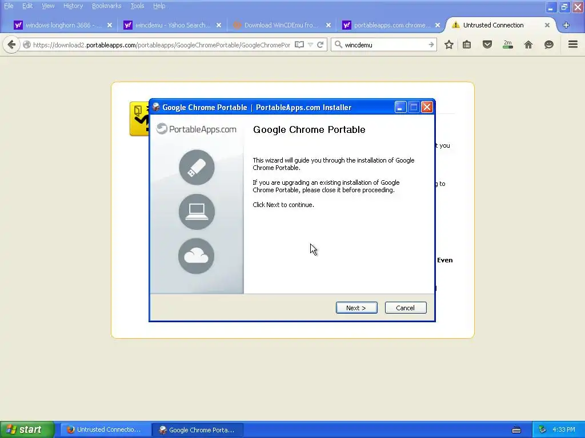Image resolution: width=585 pixels, height=438 pixels.
Task: Bookmark this page with the star
Action: click(x=449, y=44)
